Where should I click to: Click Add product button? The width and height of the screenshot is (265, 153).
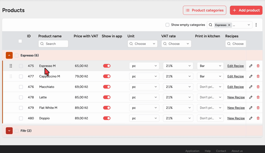(x=246, y=10)
